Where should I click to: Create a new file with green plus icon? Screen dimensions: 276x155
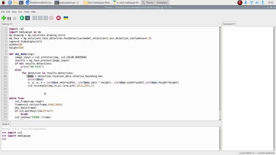point(4,18)
